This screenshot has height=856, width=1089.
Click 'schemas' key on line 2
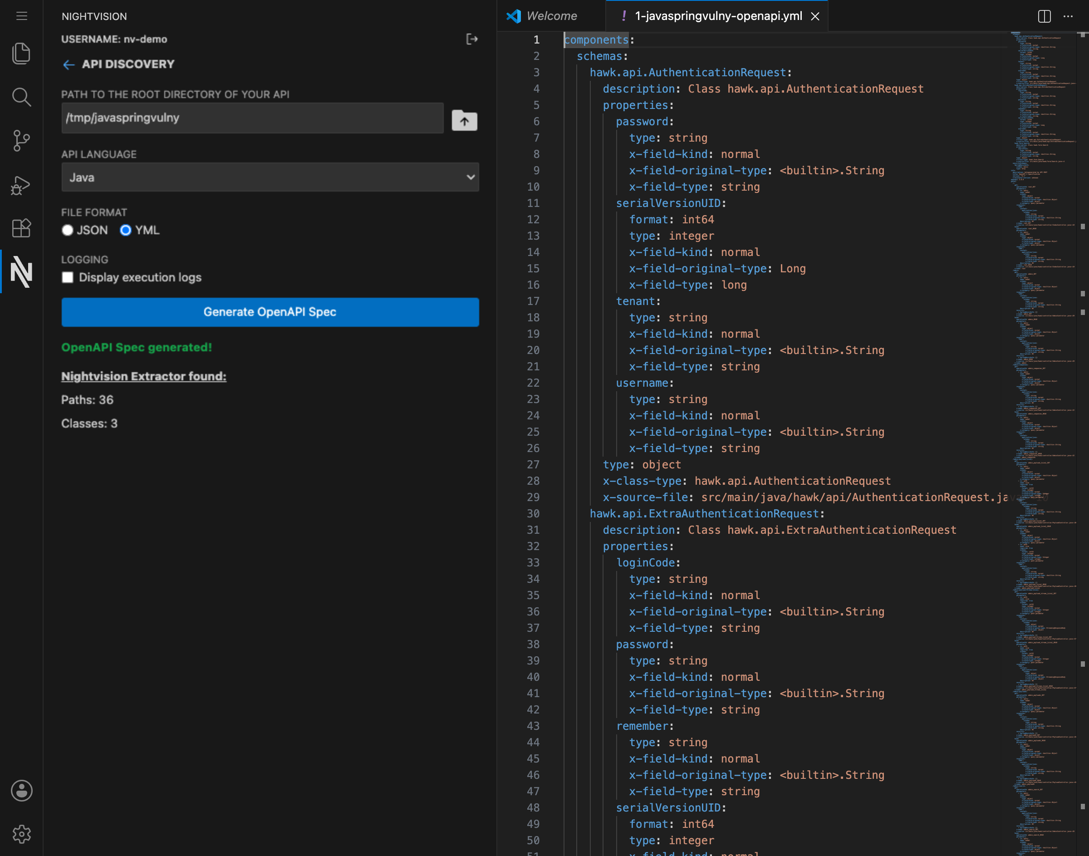coord(599,56)
